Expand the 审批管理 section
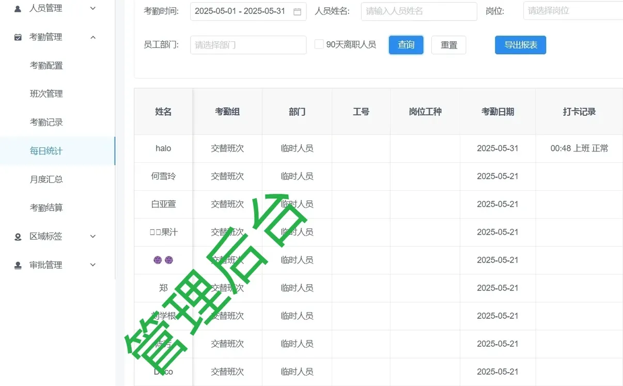623x386 pixels. tap(93, 265)
